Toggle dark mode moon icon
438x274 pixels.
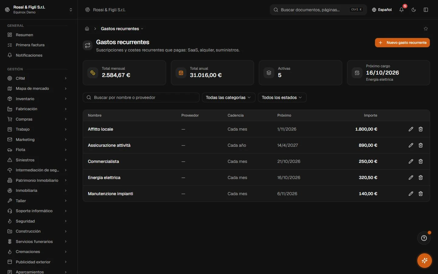[x=414, y=10]
